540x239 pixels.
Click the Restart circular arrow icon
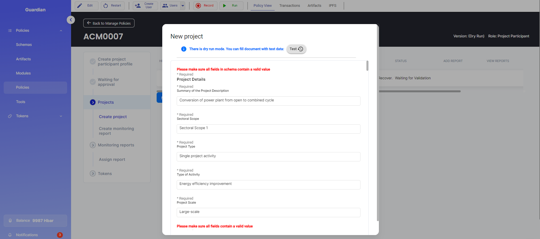point(106,6)
